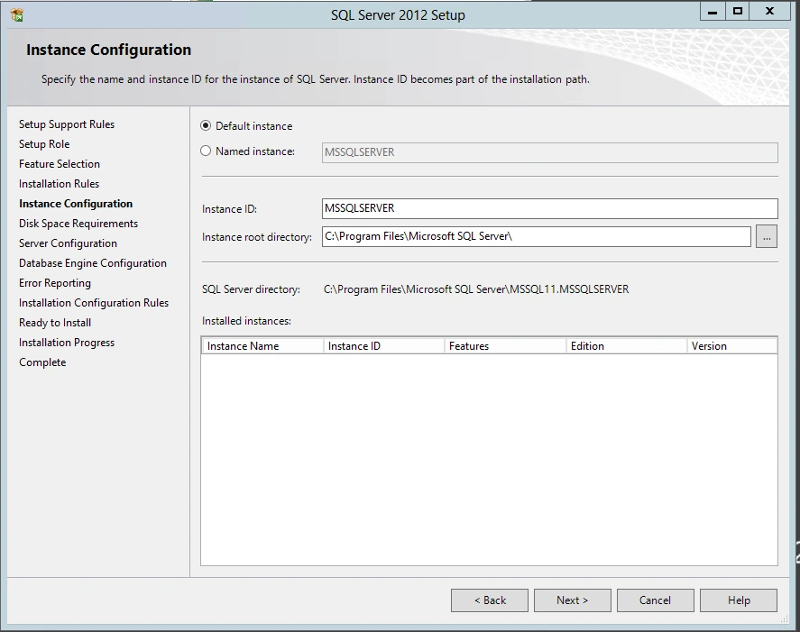This screenshot has height=632, width=800.
Task: Click the Cancel button
Action: click(x=655, y=600)
